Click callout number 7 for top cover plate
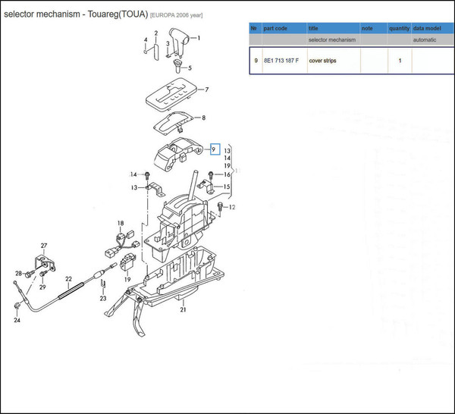 (x=206, y=90)
